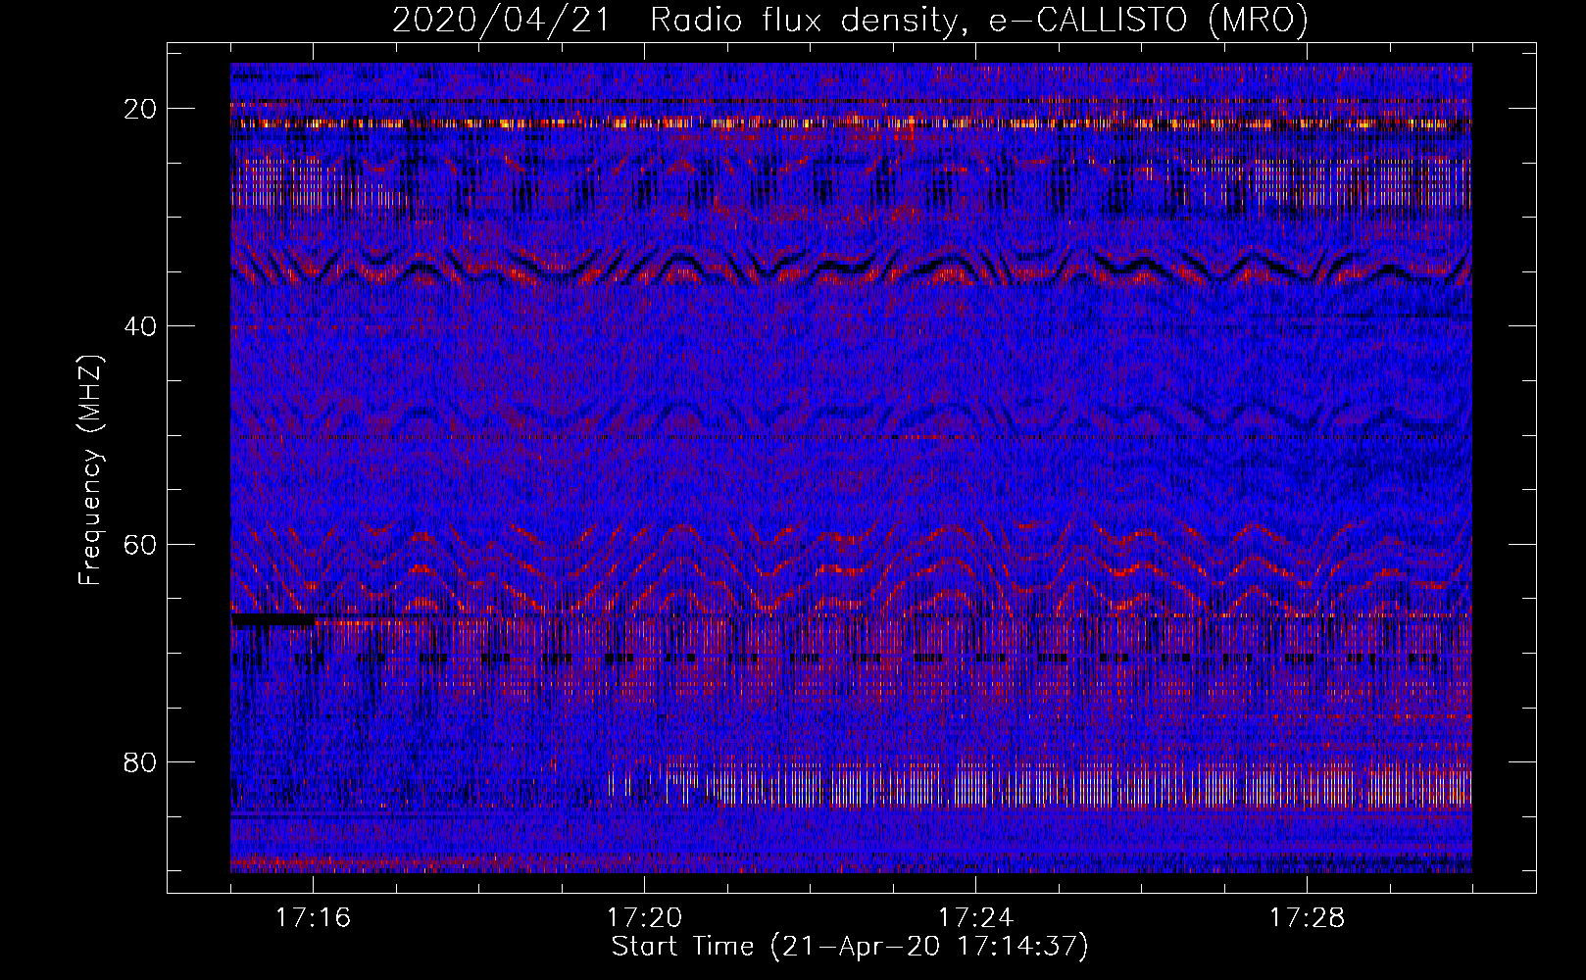Click the '17:28' time tick label
The image size is (1586, 980).
(1308, 918)
